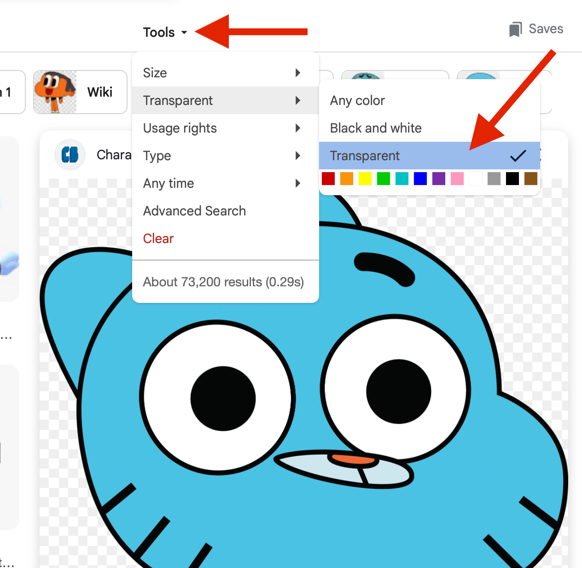Screen dimensions: 582x568
Task: Click the Wiki chip character thumbnail
Action: click(55, 92)
